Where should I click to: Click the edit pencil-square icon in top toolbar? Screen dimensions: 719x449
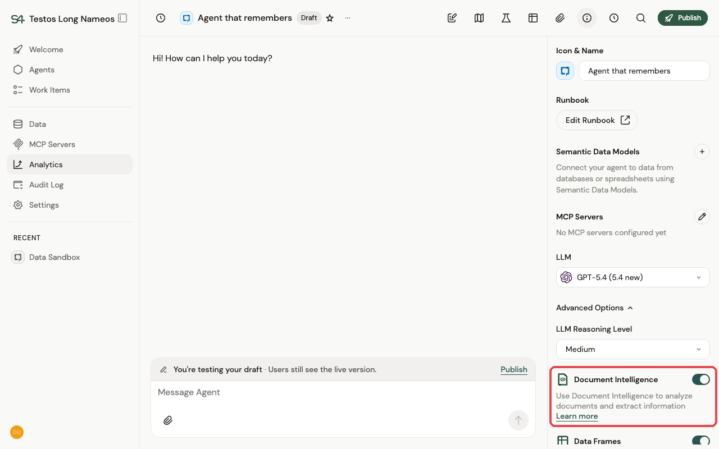click(x=452, y=18)
